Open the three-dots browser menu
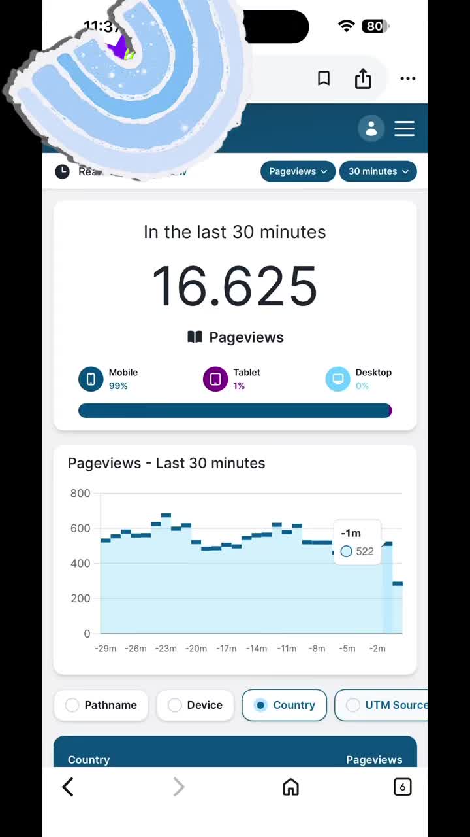 click(x=408, y=78)
